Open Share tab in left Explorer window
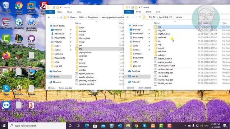The image size is (230, 129). pyautogui.click(x=70, y=12)
